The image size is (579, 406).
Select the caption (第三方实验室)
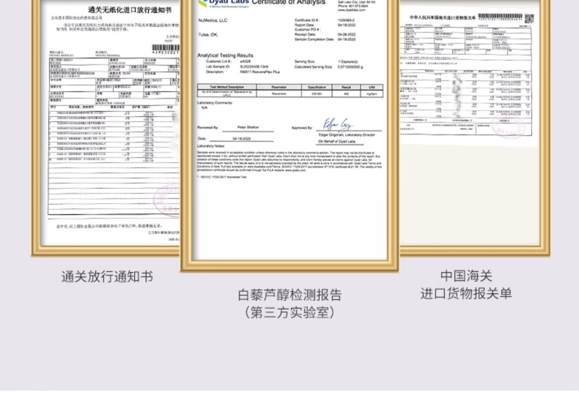point(289,312)
